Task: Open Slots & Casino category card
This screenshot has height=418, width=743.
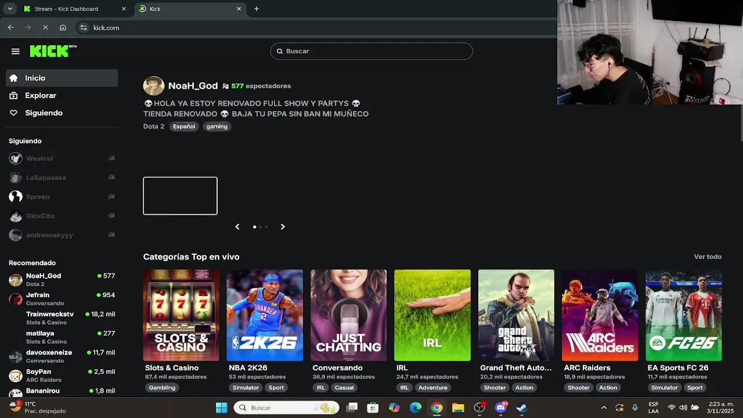Action: pos(181,315)
